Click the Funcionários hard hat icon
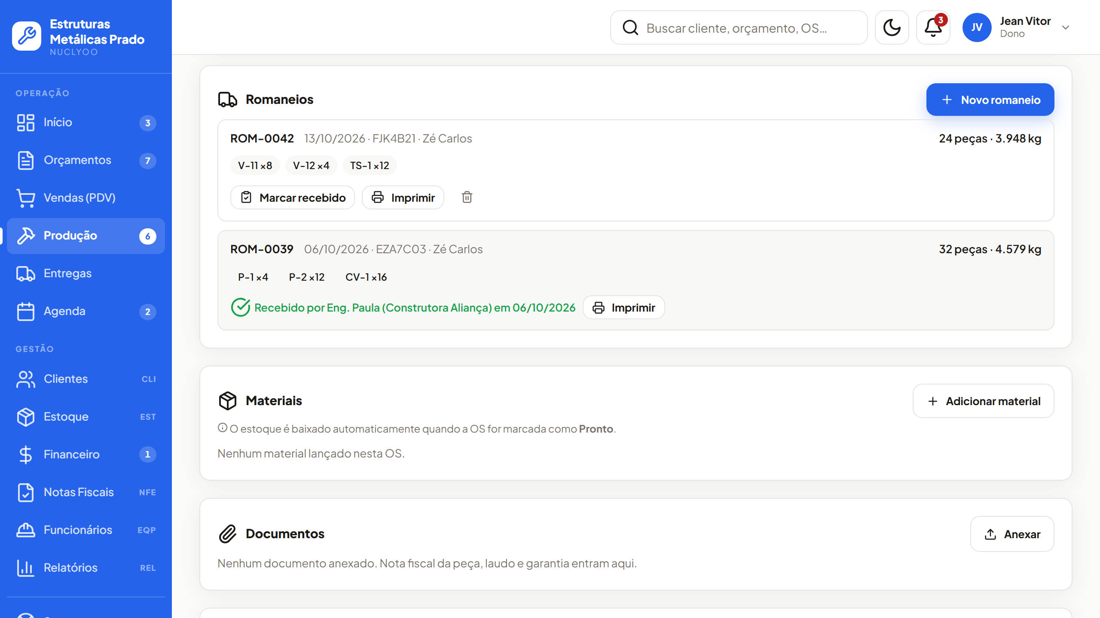1100x618 pixels. tap(26, 530)
